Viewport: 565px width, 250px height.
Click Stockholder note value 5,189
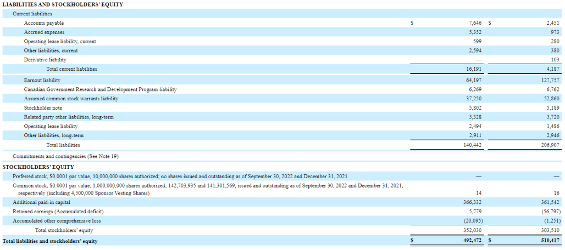(553, 108)
